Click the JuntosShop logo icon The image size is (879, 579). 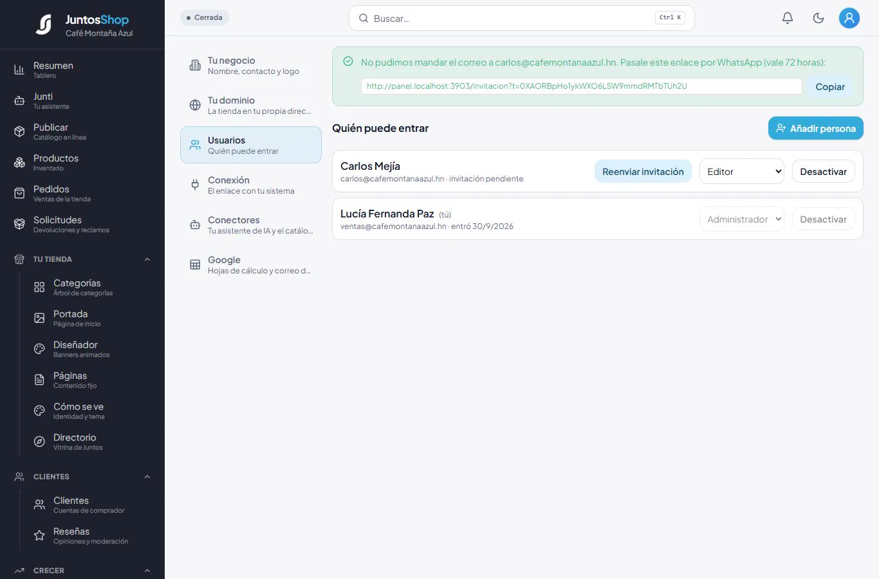[x=44, y=24]
